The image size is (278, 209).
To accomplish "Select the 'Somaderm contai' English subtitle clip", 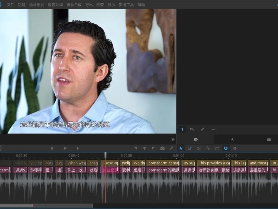I will 163,163.
